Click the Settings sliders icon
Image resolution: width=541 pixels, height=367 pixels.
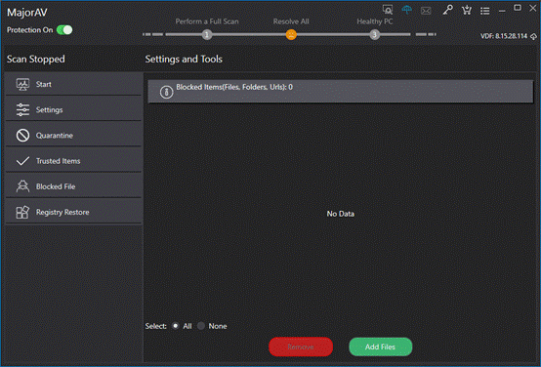coord(22,109)
